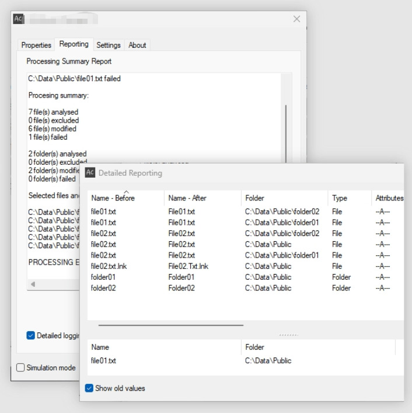Select the Reporting tab
The width and height of the screenshot is (412, 413).
pyautogui.click(x=74, y=44)
